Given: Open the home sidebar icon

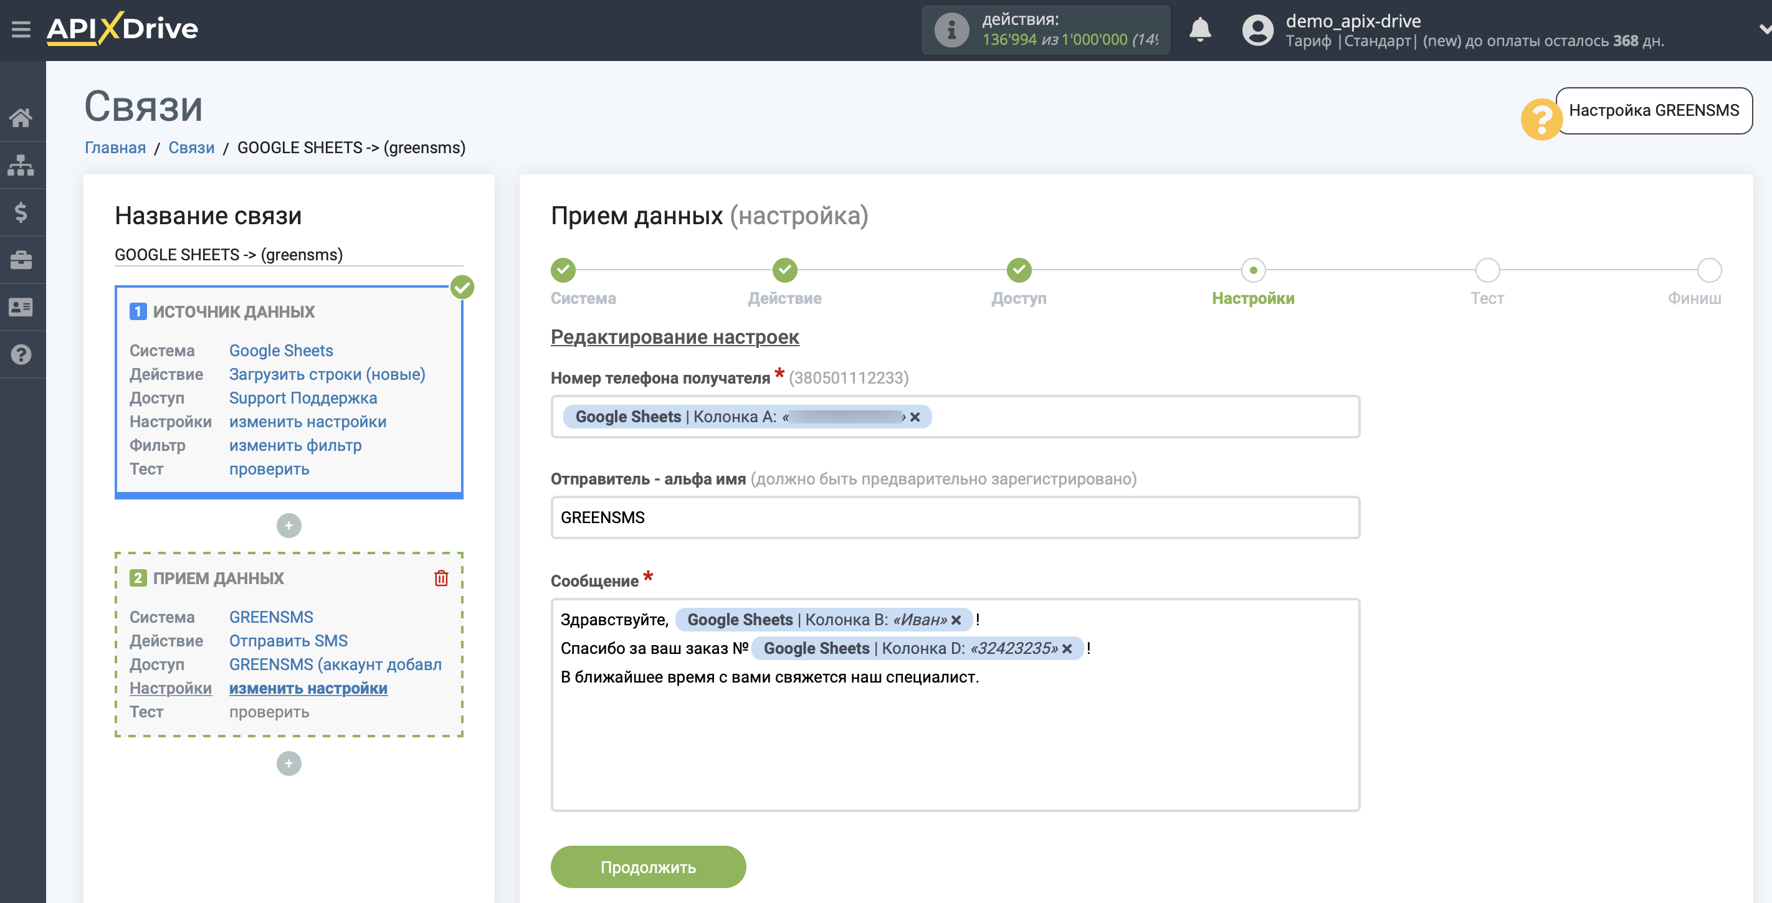Looking at the screenshot, I should pyautogui.click(x=21, y=118).
